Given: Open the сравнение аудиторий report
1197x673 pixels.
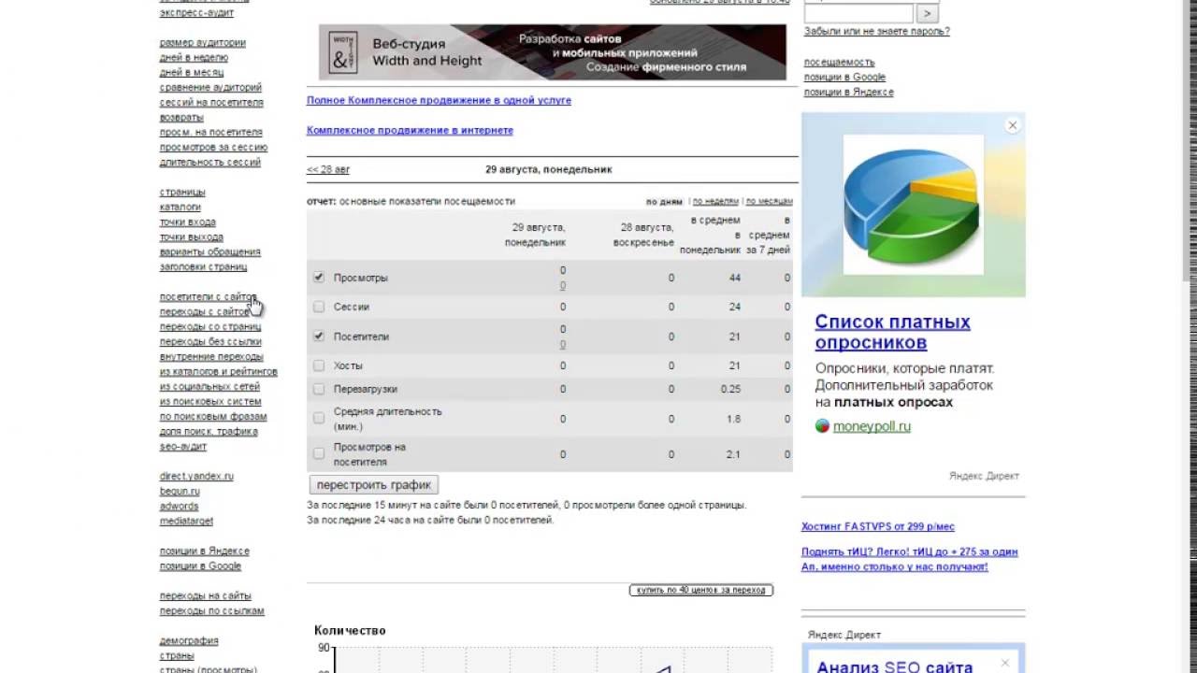Looking at the screenshot, I should [x=210, y=87].
